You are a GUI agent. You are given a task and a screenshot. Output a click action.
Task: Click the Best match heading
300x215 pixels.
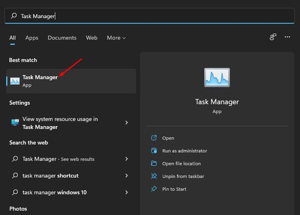point(23,60)
